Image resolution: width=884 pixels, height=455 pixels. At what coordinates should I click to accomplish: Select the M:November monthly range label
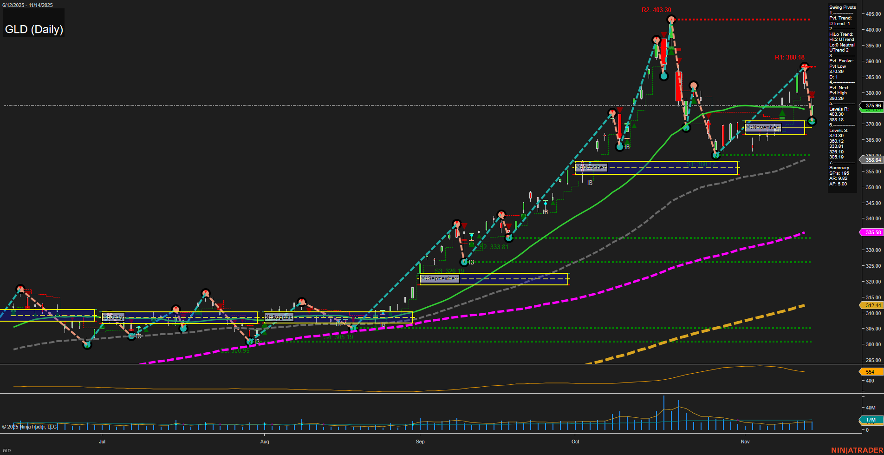point(763,127)
